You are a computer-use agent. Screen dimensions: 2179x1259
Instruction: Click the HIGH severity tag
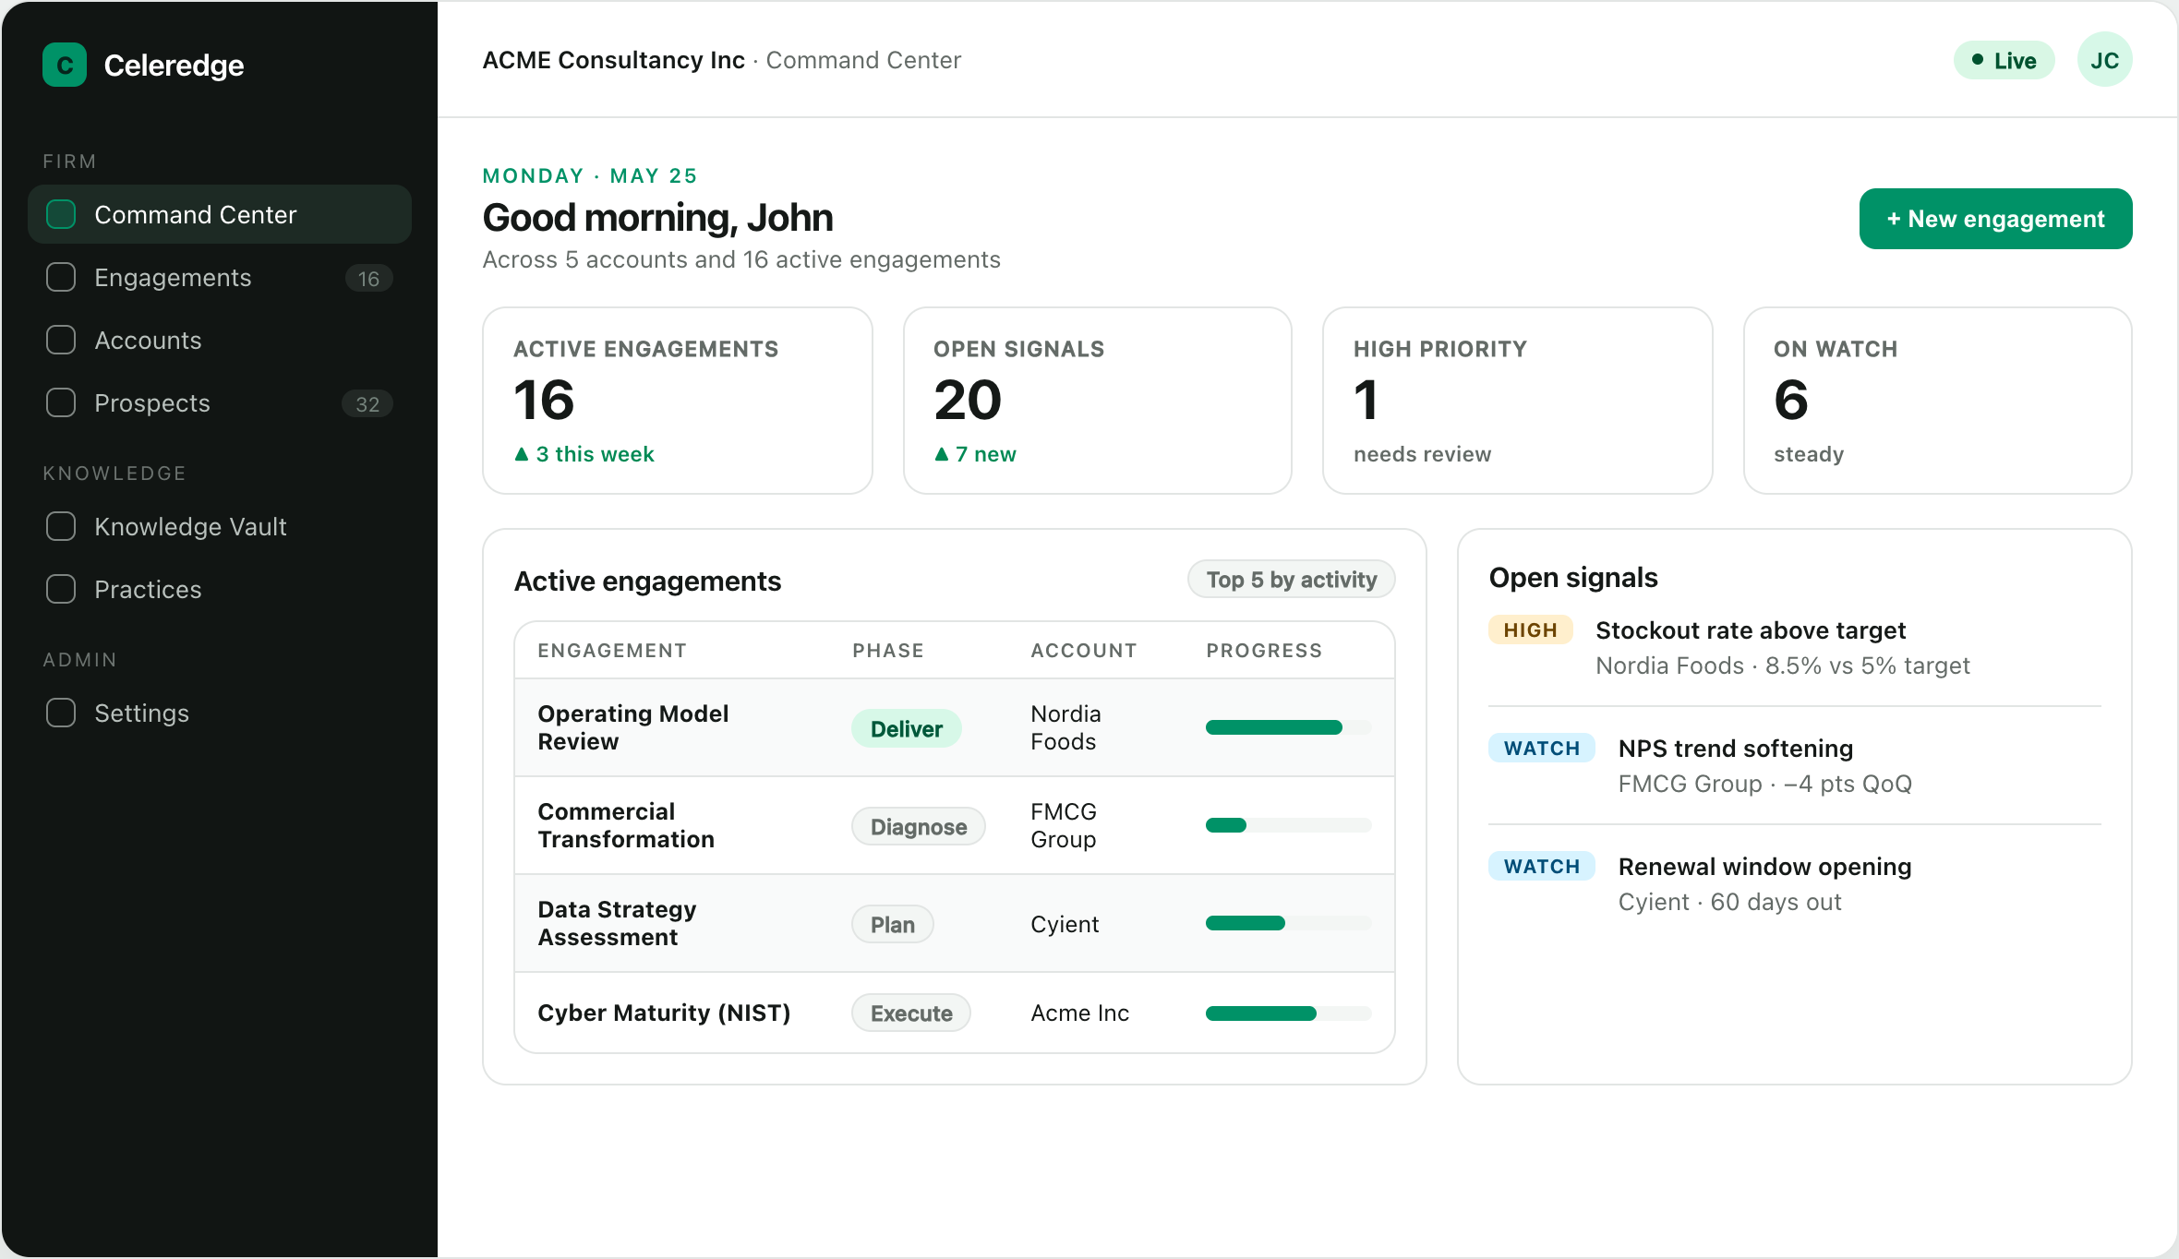[1530, 629]
